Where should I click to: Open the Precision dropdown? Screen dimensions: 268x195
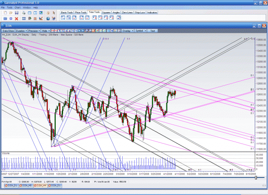coord(34,31)
